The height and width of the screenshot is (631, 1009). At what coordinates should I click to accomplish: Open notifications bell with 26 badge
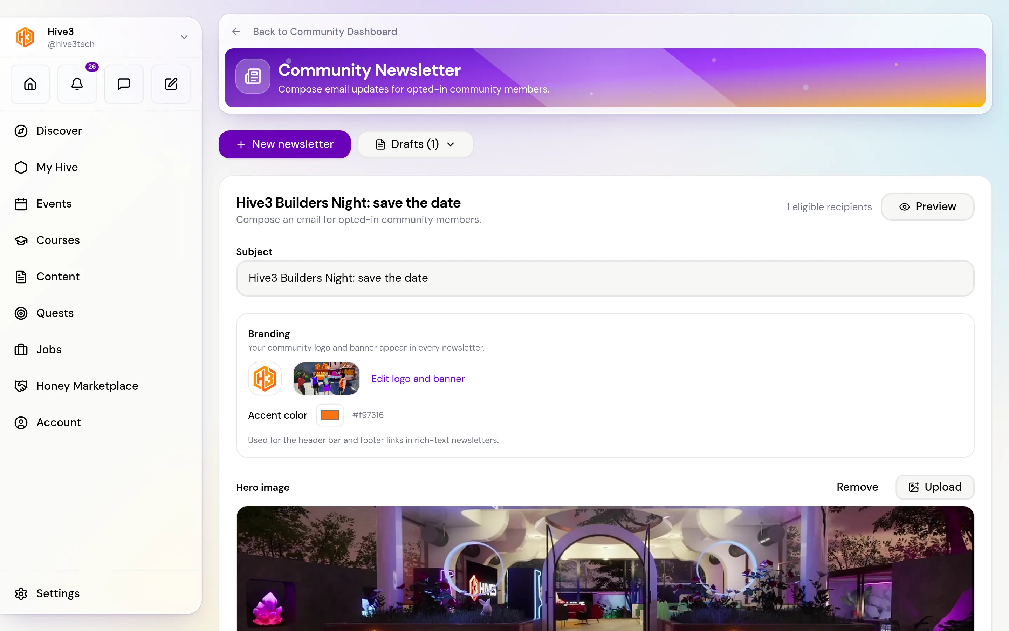[77, 84]
